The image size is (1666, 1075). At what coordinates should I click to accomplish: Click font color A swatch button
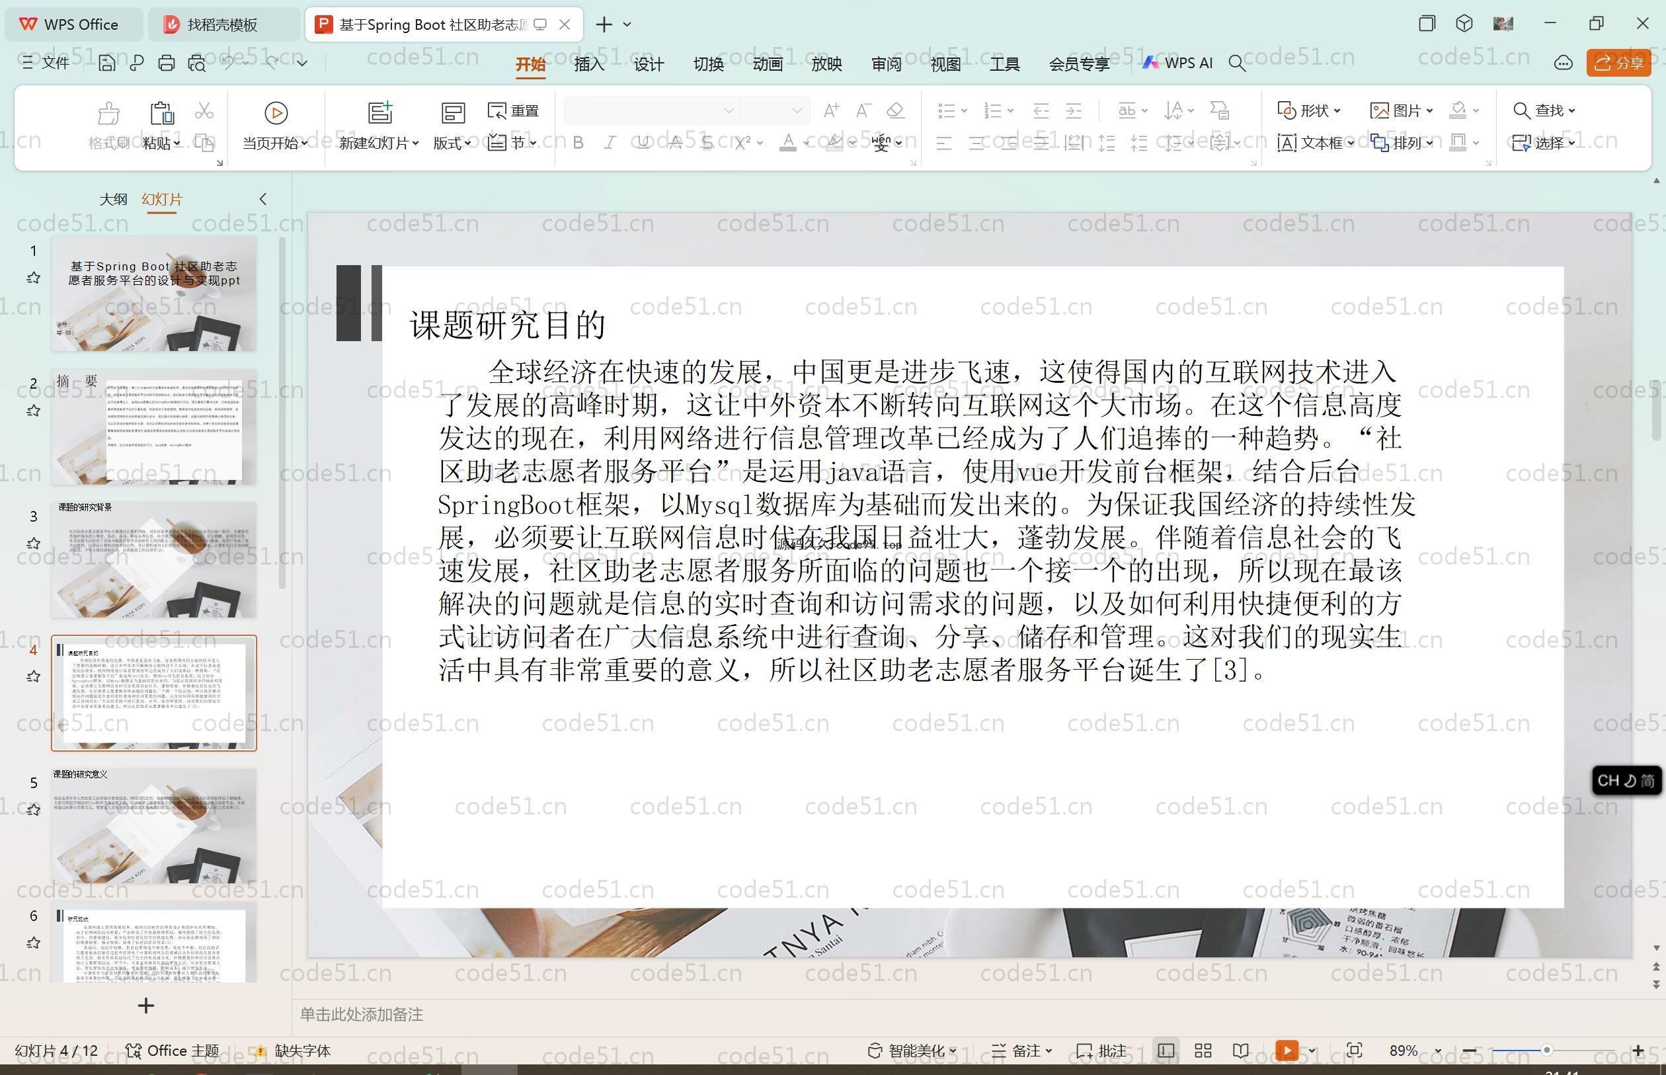(x=788, y=143)
